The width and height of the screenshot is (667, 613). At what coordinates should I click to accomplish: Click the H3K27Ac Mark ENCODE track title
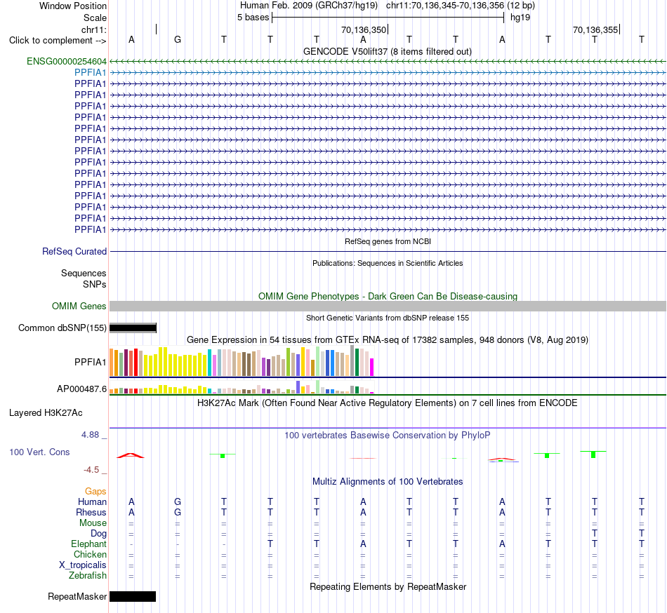(x=387, y=403)
